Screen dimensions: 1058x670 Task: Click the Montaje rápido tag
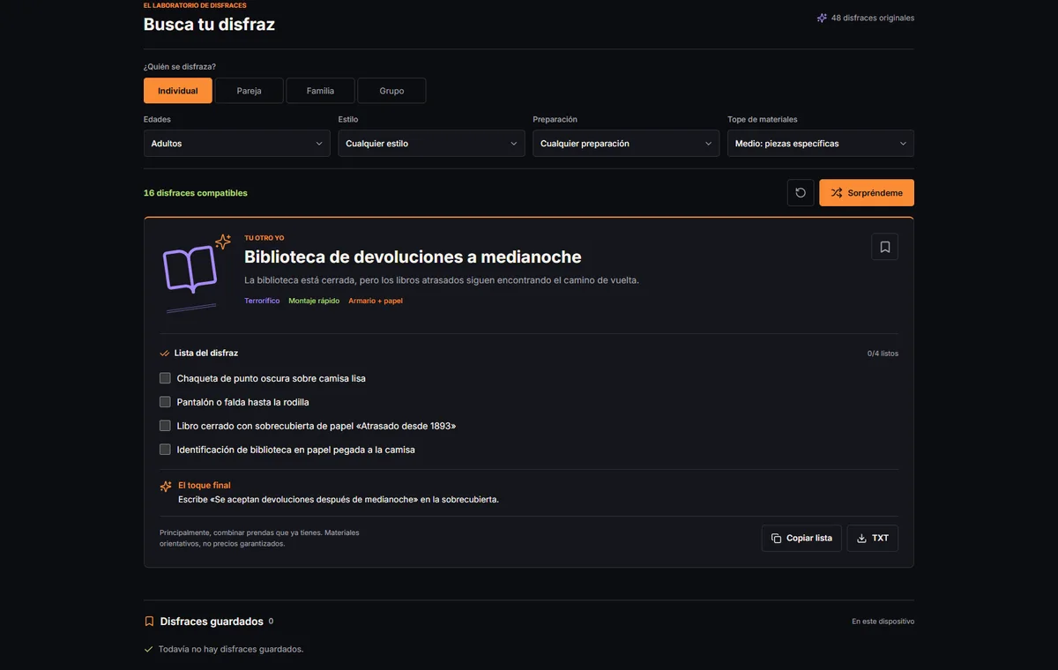click(x=314, y=301)
